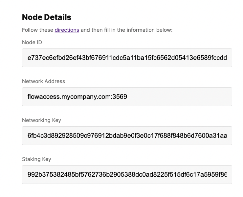This screenshot has width=243, height=197.
Task: Click the Staking Key label
Action: point(36,159)
